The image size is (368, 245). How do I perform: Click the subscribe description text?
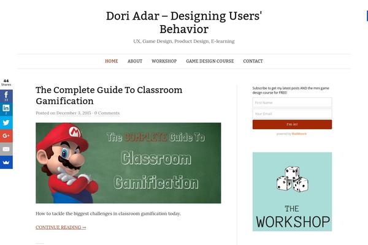click(291, 90)
